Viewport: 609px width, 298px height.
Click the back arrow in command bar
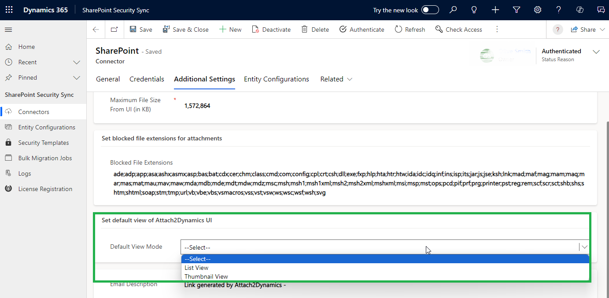pyautogui.click(x=96, y=29)
